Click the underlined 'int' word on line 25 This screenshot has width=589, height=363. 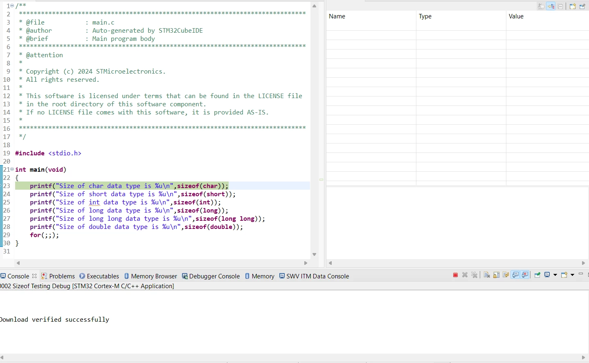[94, 202]
